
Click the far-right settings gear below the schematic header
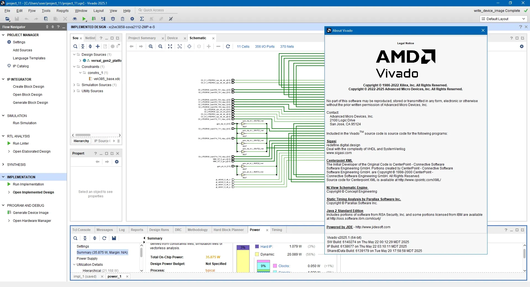point(522,46)
